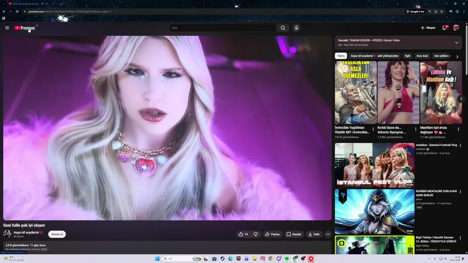The image size is (468, 263).
Task: Open Asya nil soydemir channel name
Action: pos(29,232)
